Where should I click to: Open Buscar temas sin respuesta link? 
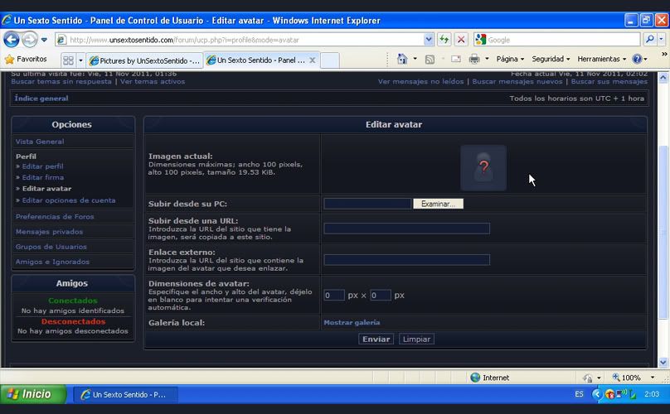pyautogui.click(x=61, y=81)
